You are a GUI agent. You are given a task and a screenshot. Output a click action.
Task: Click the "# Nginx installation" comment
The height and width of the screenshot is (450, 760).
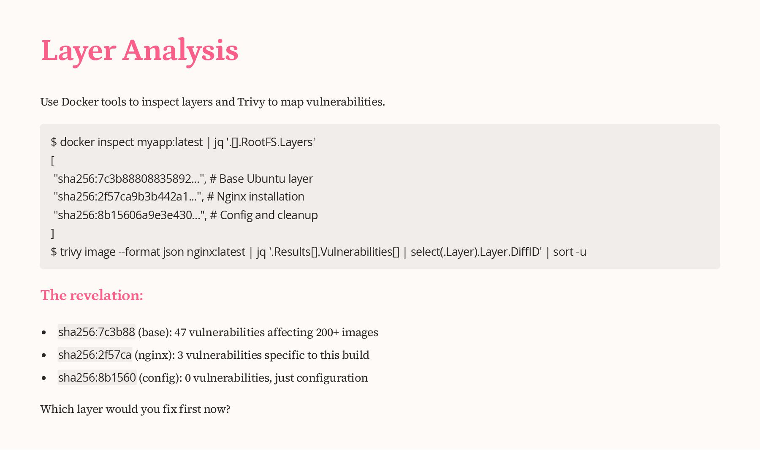[x=255, y=197]
